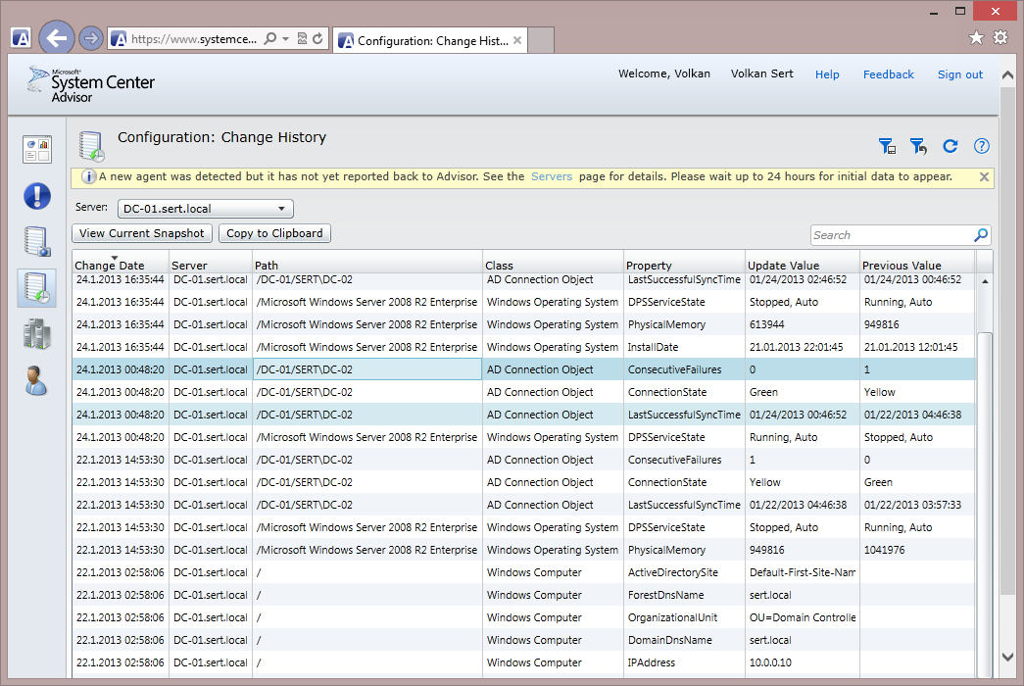Go forward with the browser forward arrow

pyautogui.click(x=91, y=38)
